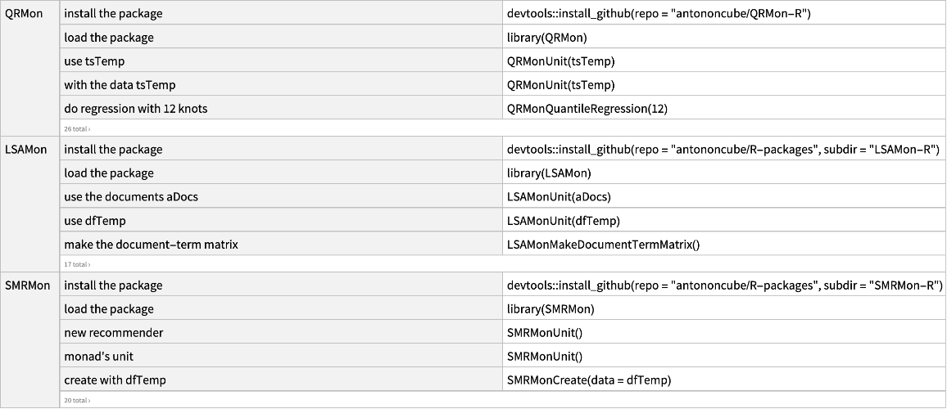Click the "use tsTemp" cell
This screenshot has width=947, height=409.
click(94, 61)
